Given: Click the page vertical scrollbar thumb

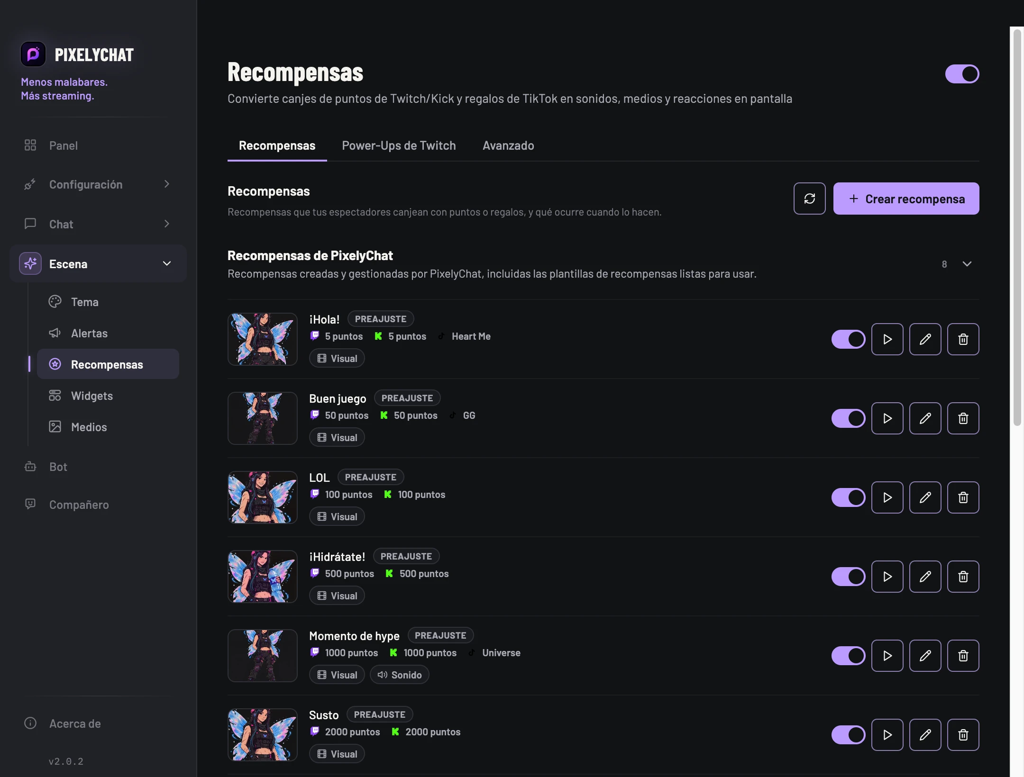Looking at the screenshot, I should point(1017,227).
